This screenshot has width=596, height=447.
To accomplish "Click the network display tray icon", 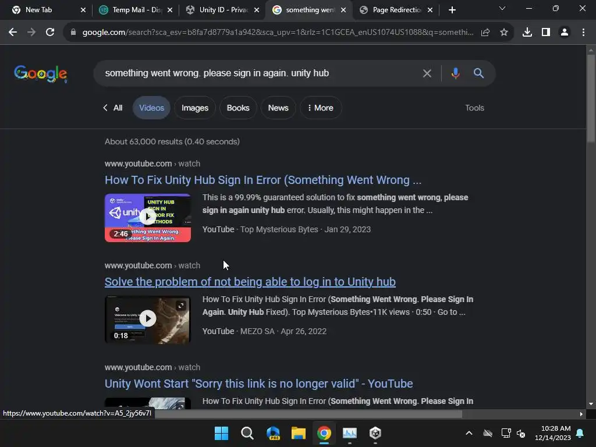I will pos(506,433).
